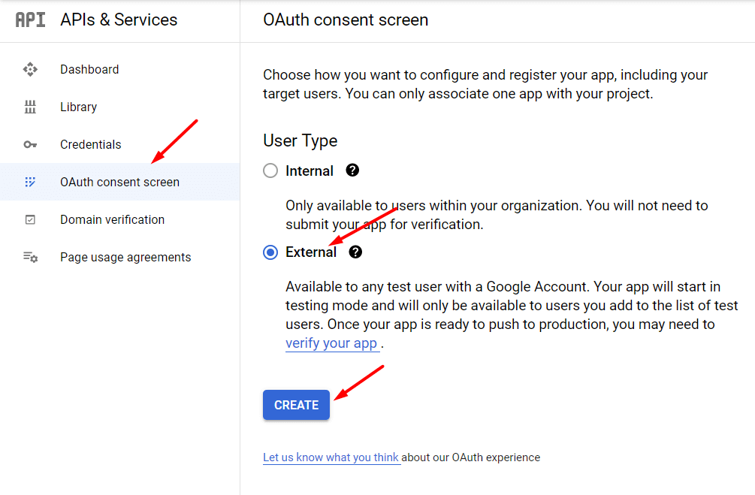755x495 pixels.
Task: Open help tooltip for Internal user type
Action: click(352, 170)
